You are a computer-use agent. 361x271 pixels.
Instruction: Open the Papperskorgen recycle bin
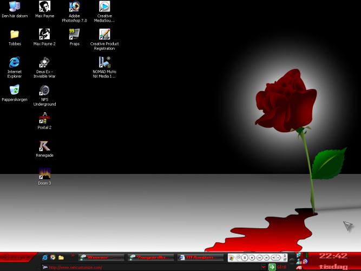pos(15,90)
